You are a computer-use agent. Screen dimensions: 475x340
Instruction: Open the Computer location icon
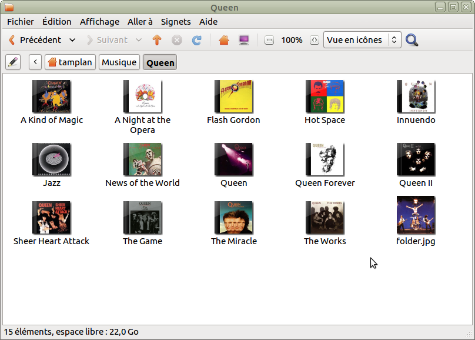point(244,40)
